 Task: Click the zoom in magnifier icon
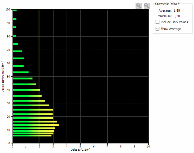(x=138, y=6)
